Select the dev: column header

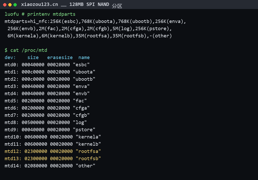(x=10, y=58)
